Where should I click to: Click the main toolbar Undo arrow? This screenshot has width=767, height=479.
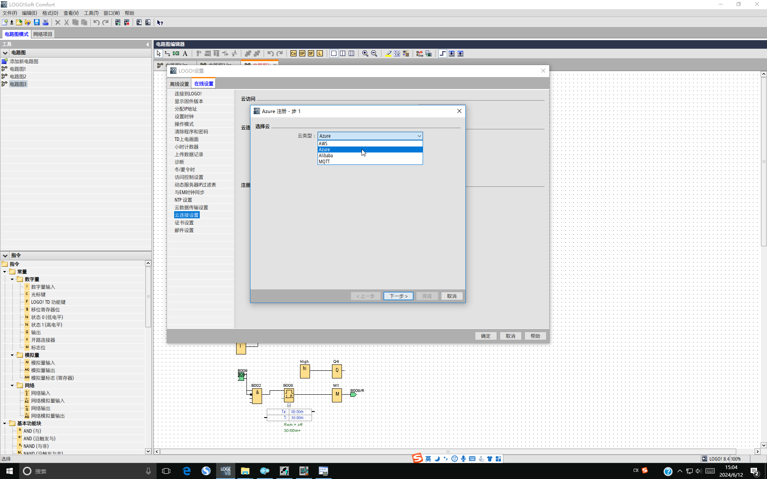96,22
